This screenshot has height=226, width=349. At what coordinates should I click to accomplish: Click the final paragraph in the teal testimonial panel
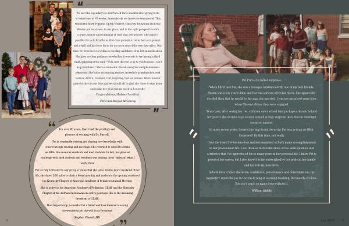pyautogui.click(x=262, y=178)
